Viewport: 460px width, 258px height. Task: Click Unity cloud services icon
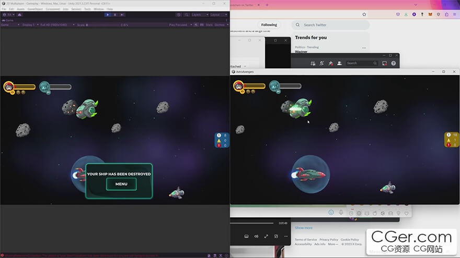pyautogui.click(x=20, y=15)
